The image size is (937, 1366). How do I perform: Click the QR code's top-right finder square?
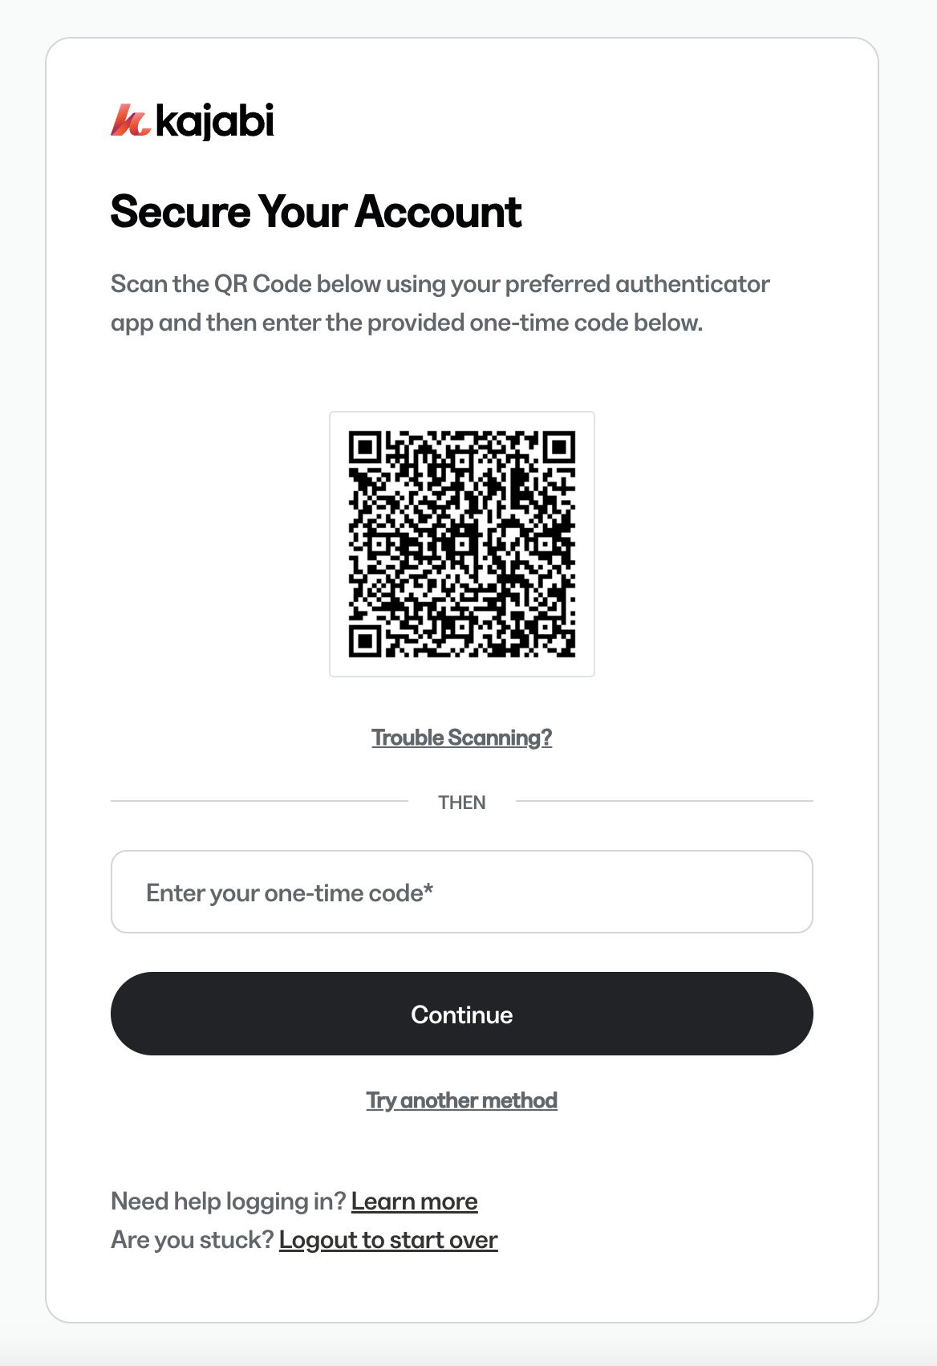click(560, 446)
